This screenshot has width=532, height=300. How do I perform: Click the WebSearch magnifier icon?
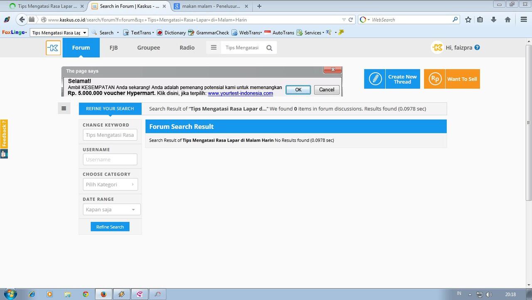(455, 20)
